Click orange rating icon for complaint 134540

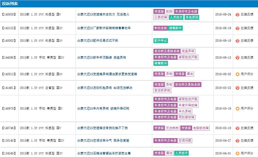237,154
